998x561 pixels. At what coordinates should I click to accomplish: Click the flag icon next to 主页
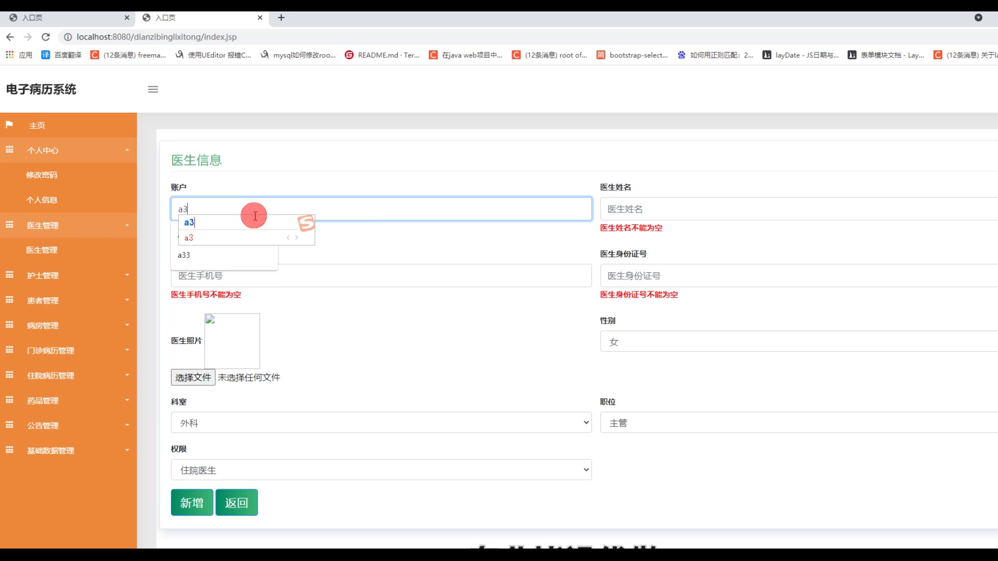click(x=9, y=125)
